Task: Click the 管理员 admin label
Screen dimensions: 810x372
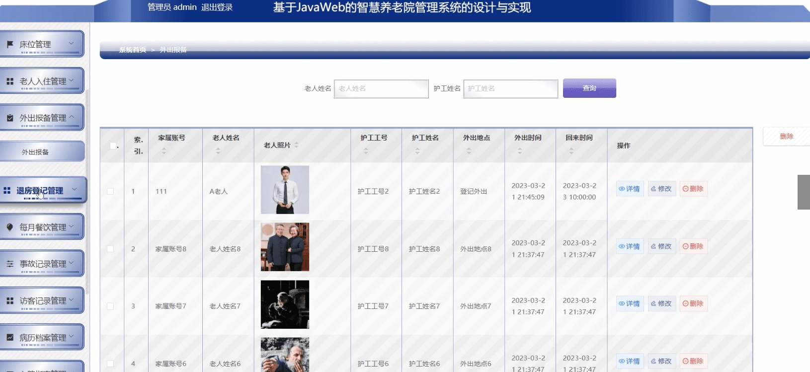Action: pyautogui.click(x=172, y=7)
